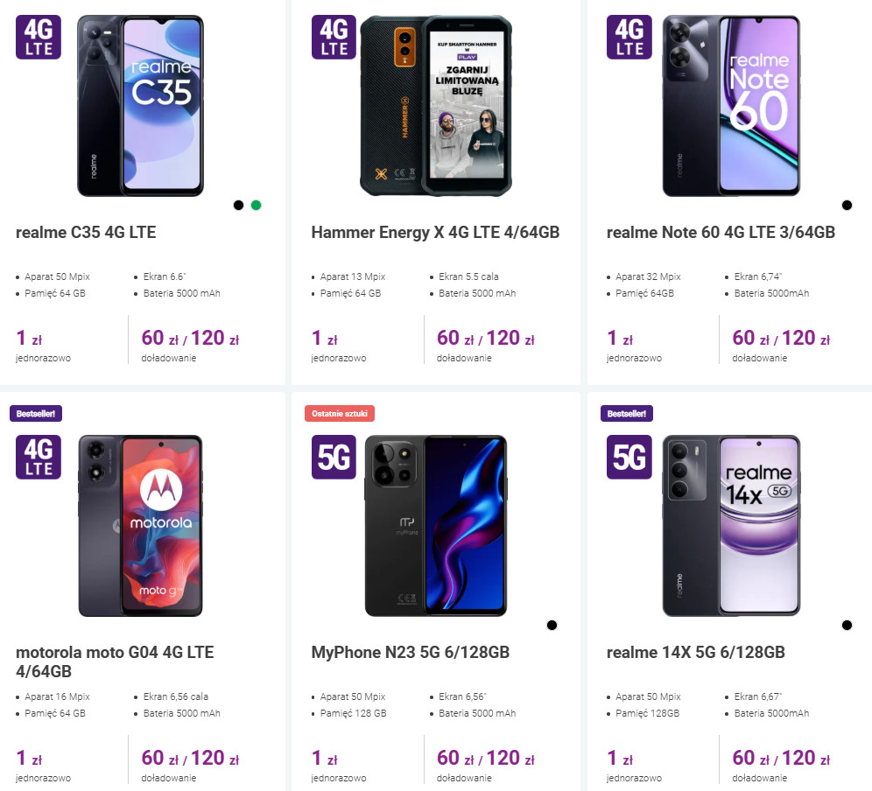Click the 4G LTE badge on motorola moto G04
This screenshot has height=791, width=872.
click(39, 456)
